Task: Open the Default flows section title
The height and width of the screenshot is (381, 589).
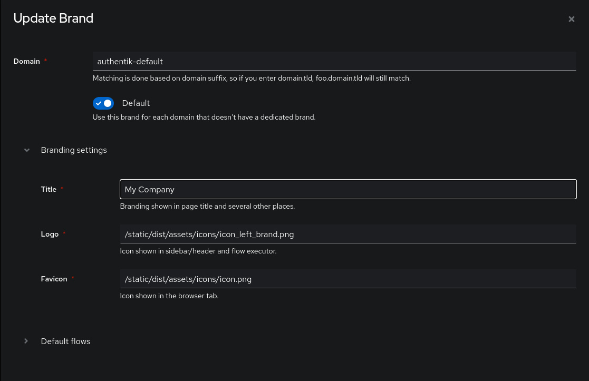Action: [65, 341]
